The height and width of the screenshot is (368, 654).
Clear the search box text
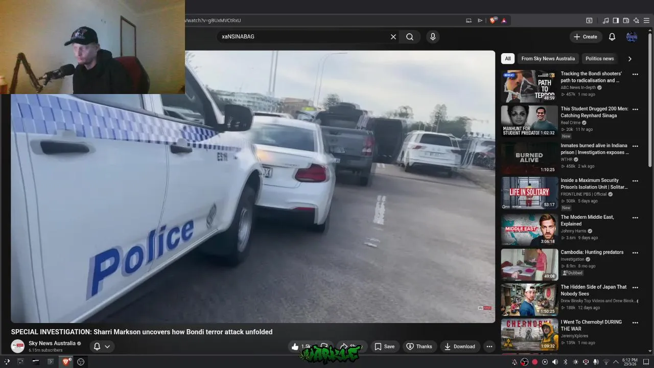pyautogui.click(x=393, y=37)
